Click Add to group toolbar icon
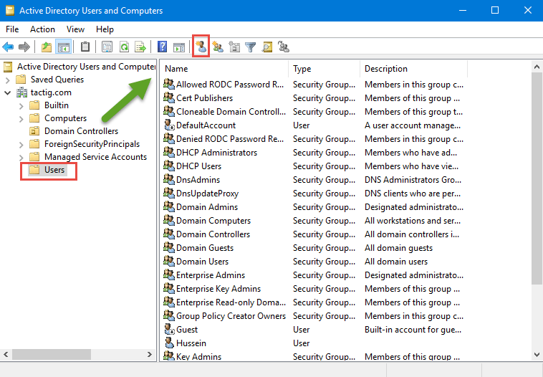The image size is (543, 377). point(284,47)
